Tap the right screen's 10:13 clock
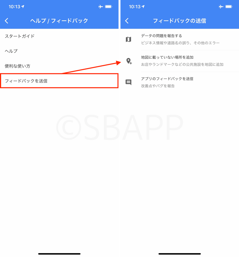 point(135,7)
